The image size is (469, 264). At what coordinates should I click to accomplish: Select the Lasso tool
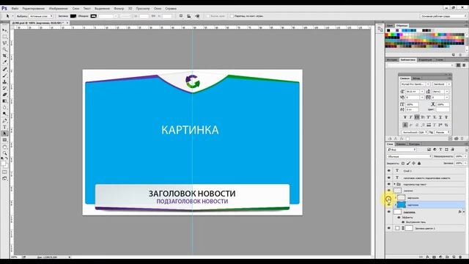point(5,43)
